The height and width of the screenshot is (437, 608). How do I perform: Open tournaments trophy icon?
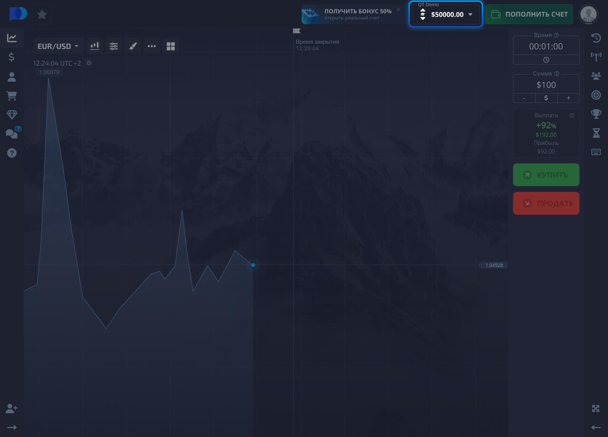(x=596, y=114)
